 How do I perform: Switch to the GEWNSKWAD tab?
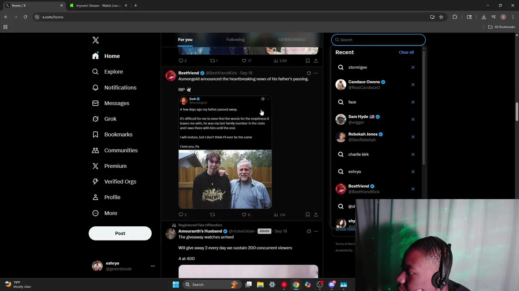pos(292,40)
